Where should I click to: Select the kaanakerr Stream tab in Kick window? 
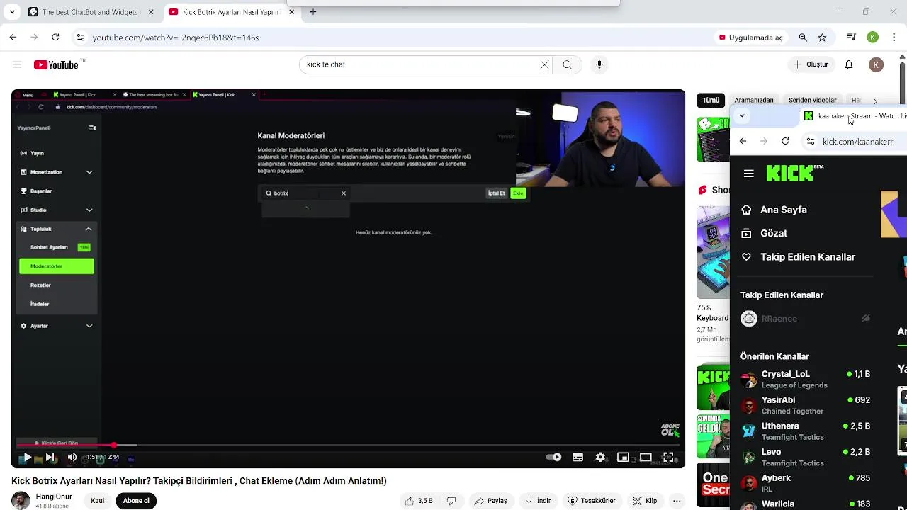click(854, 116)
